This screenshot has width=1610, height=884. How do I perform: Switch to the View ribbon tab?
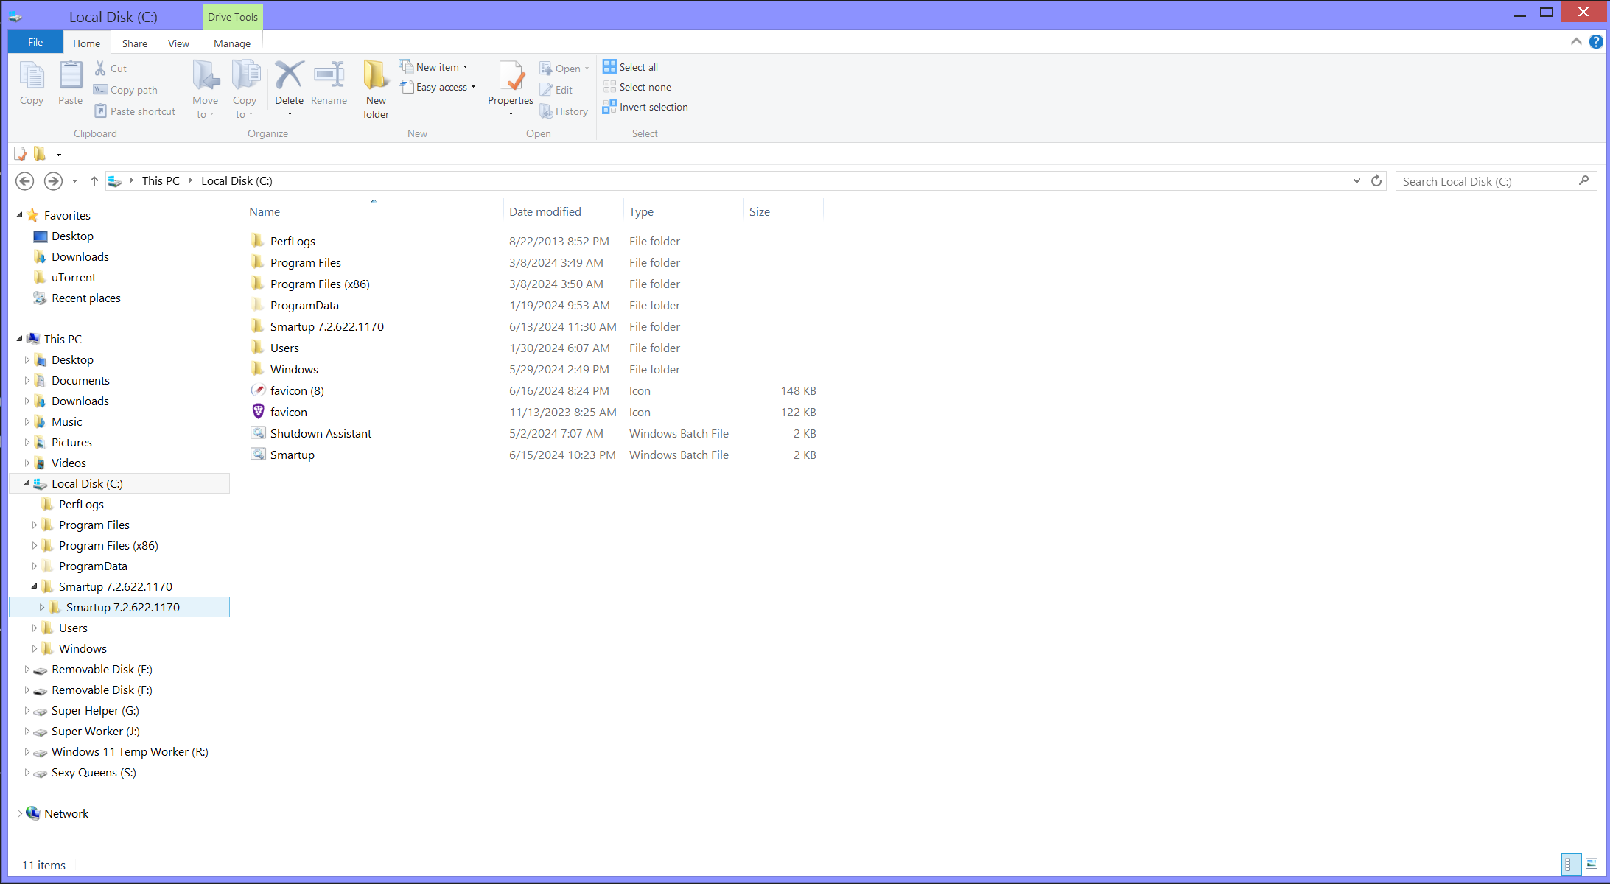coord(178,43)
